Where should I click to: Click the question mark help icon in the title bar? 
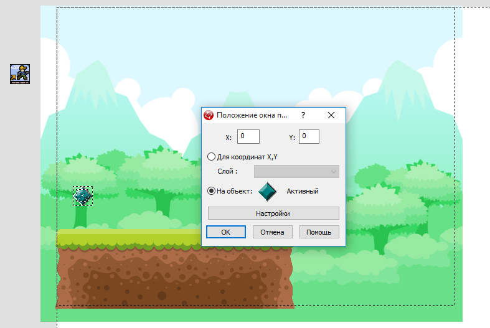[303, 115]
